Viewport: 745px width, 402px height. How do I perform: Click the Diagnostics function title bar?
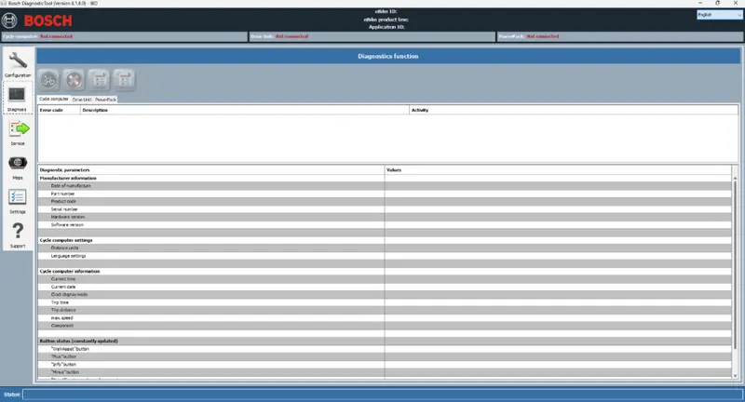click(x=388, y=56)
